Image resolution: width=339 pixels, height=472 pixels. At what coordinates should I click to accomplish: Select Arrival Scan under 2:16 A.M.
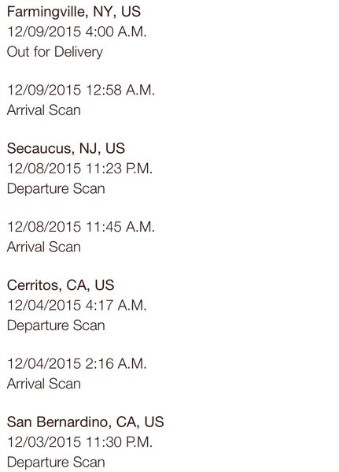click(x=44, y=384)
